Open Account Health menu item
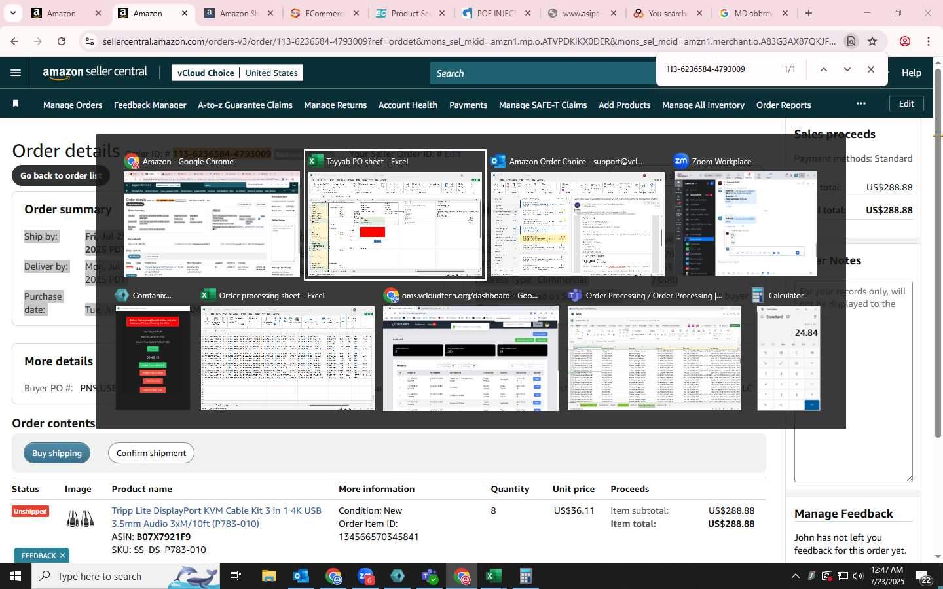Screen dimensions: 943x589 408,105
